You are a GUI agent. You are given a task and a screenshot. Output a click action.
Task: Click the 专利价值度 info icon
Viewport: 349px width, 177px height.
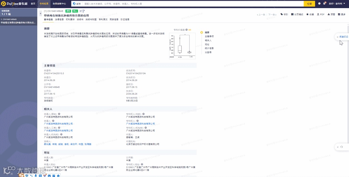(x=186, y=29)
